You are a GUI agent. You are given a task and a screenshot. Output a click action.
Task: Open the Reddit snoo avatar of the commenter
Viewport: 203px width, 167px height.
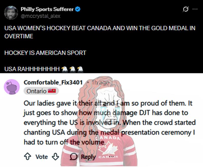coord(12,87)
